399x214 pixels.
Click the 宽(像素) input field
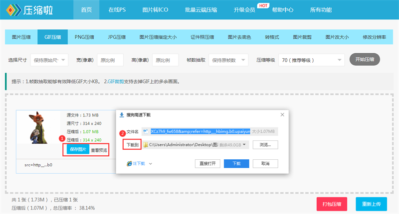coord(110,60)
